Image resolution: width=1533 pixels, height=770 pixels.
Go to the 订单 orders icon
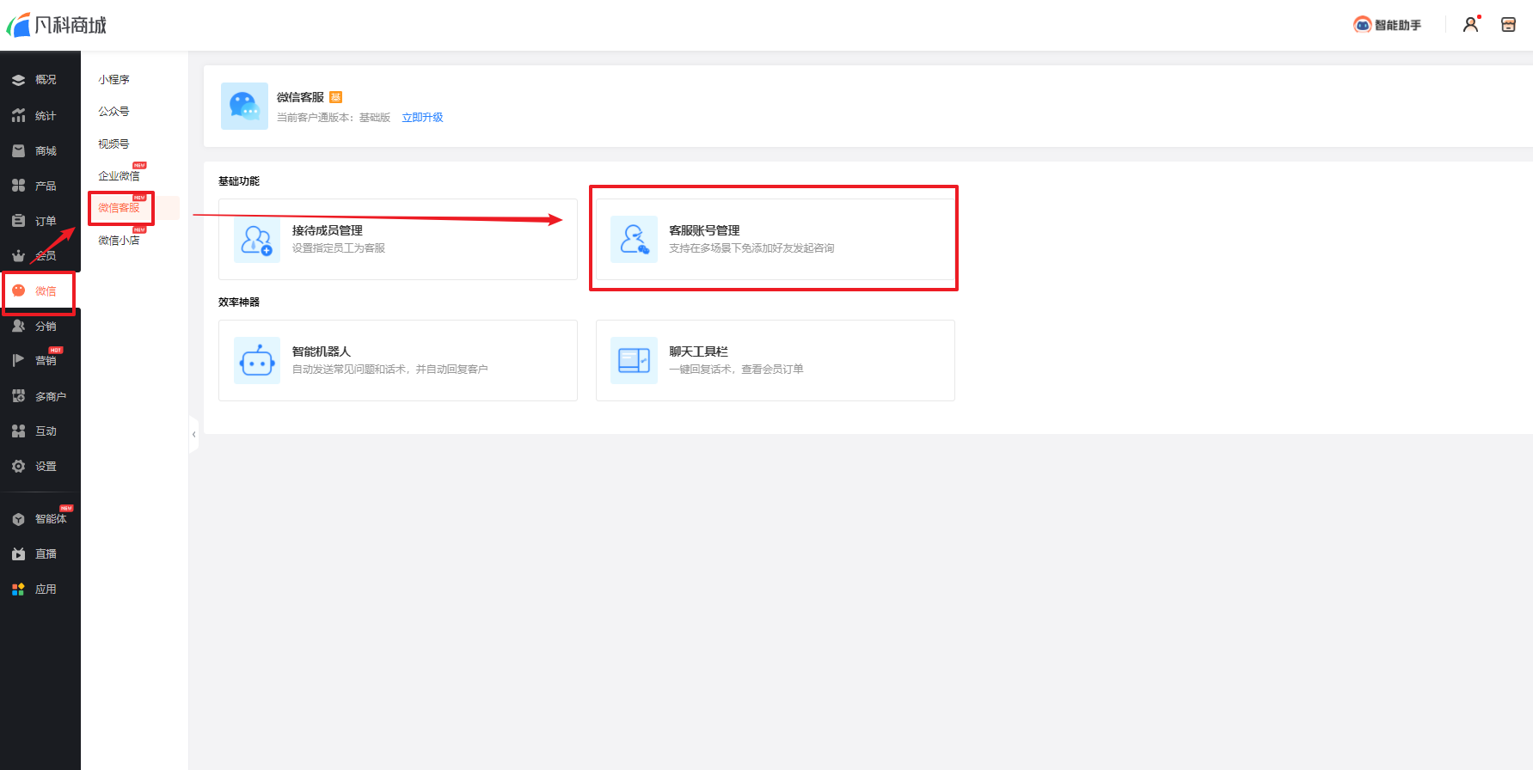click(18, 221)
